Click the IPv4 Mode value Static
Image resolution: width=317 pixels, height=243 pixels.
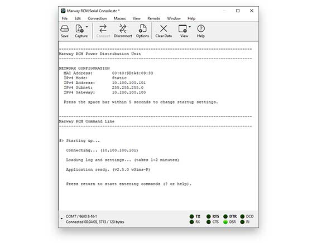click(x=119, y=78)
